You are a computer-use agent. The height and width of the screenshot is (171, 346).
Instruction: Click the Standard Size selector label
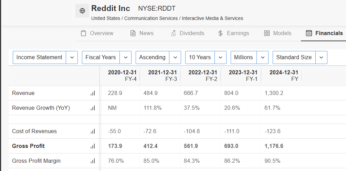click(x=294, y=57)
